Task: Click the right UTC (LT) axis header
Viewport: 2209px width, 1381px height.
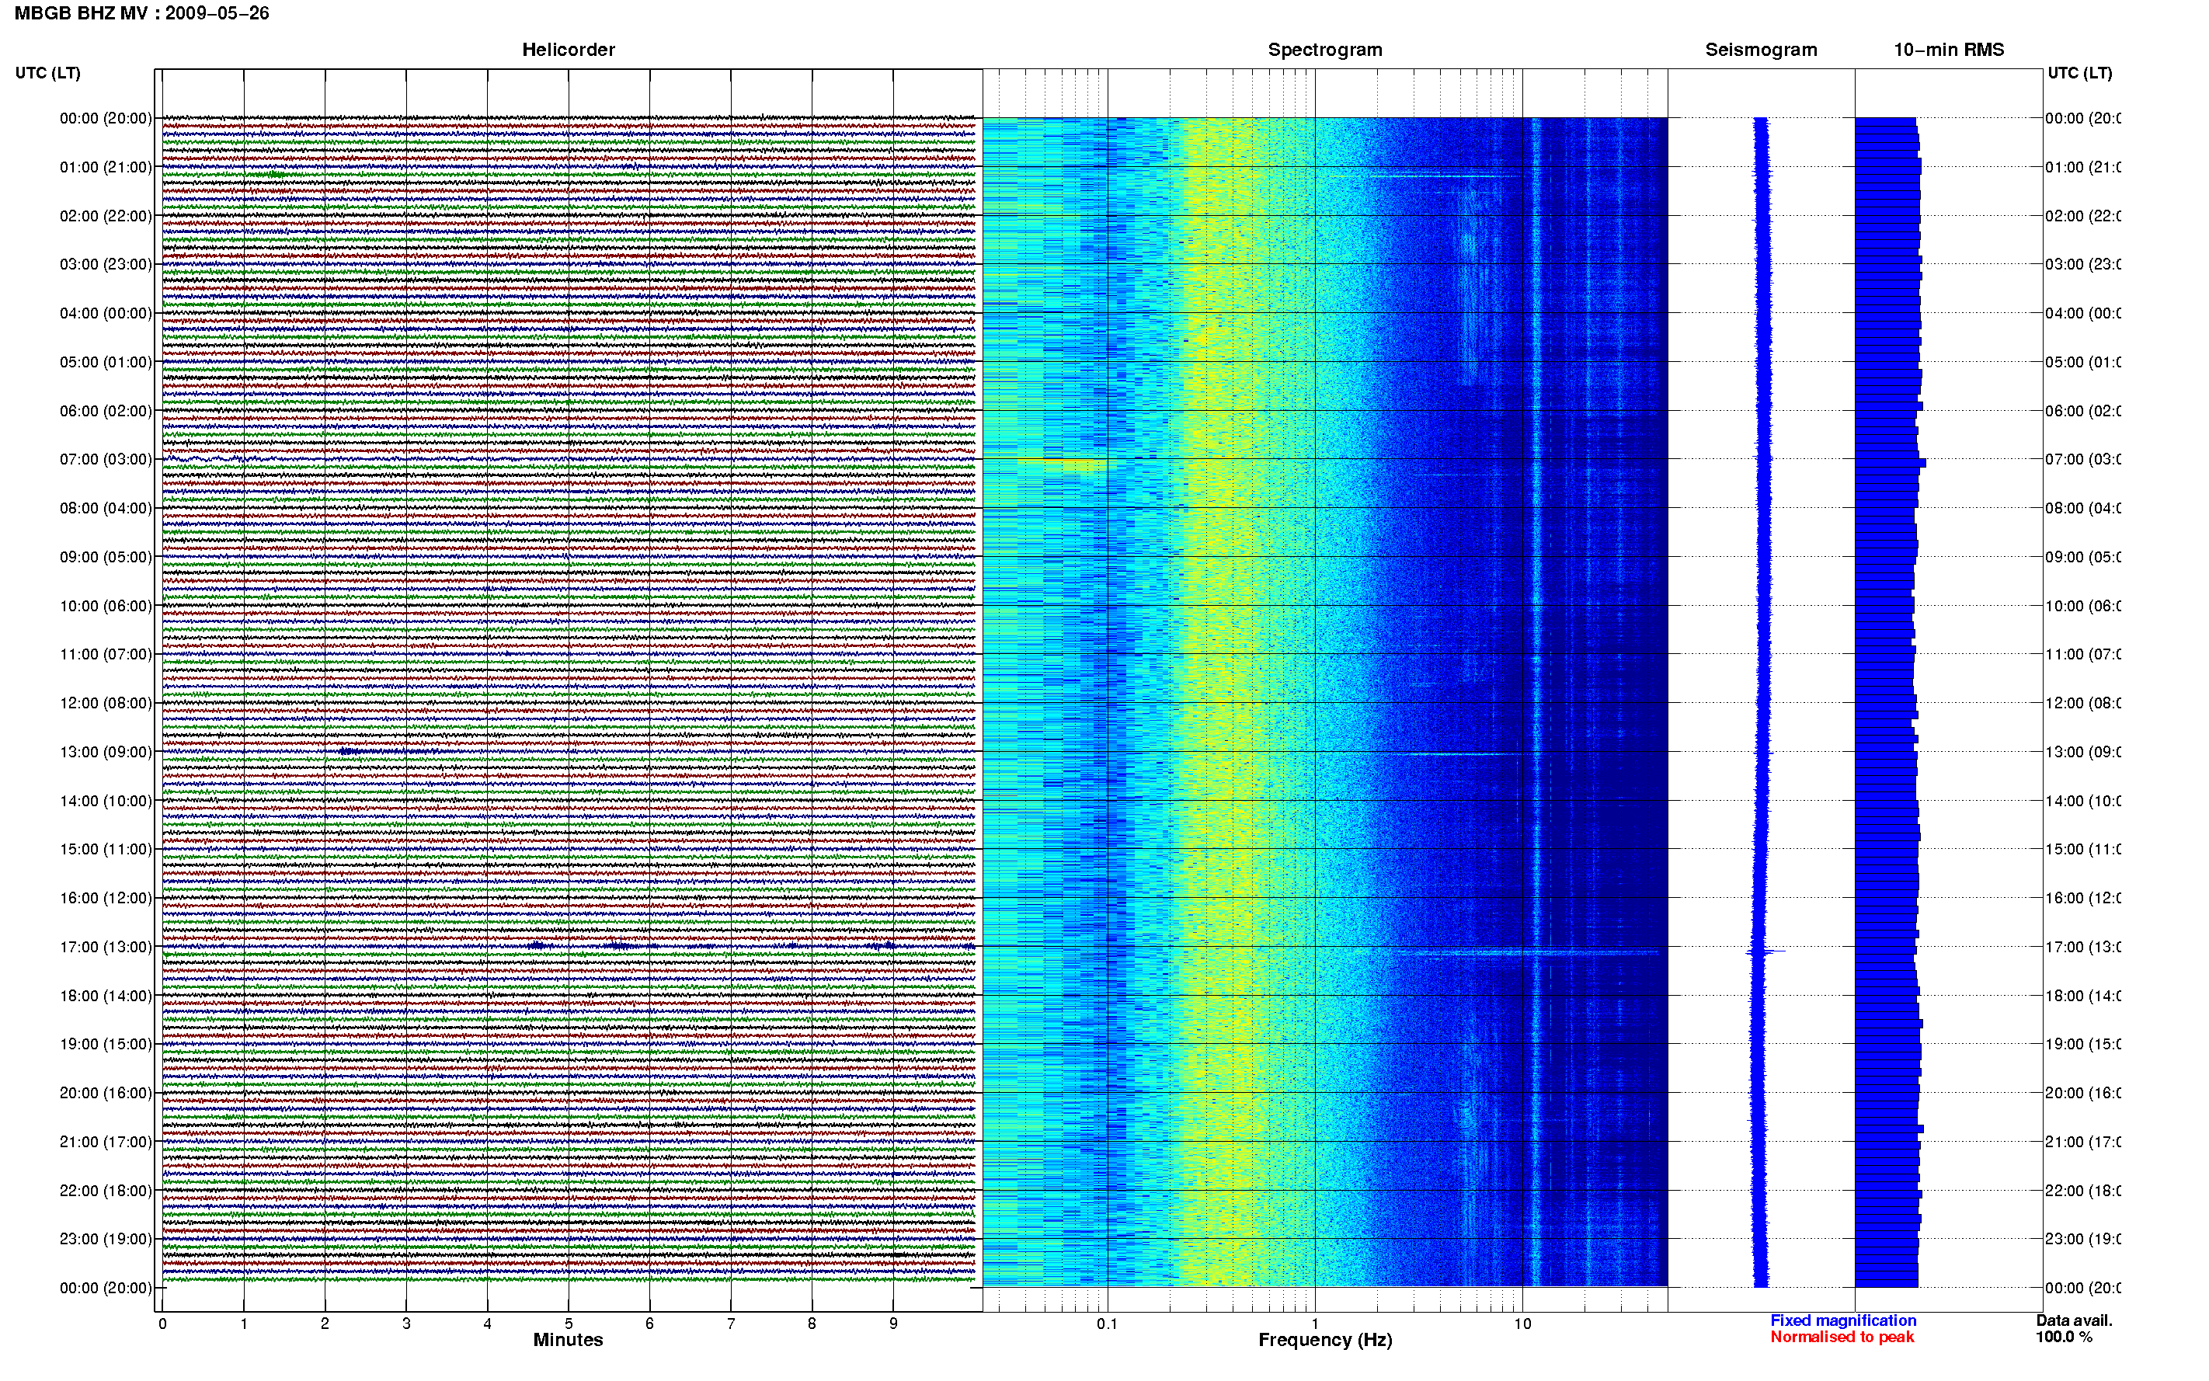Action: click(x=2079, y=73)
